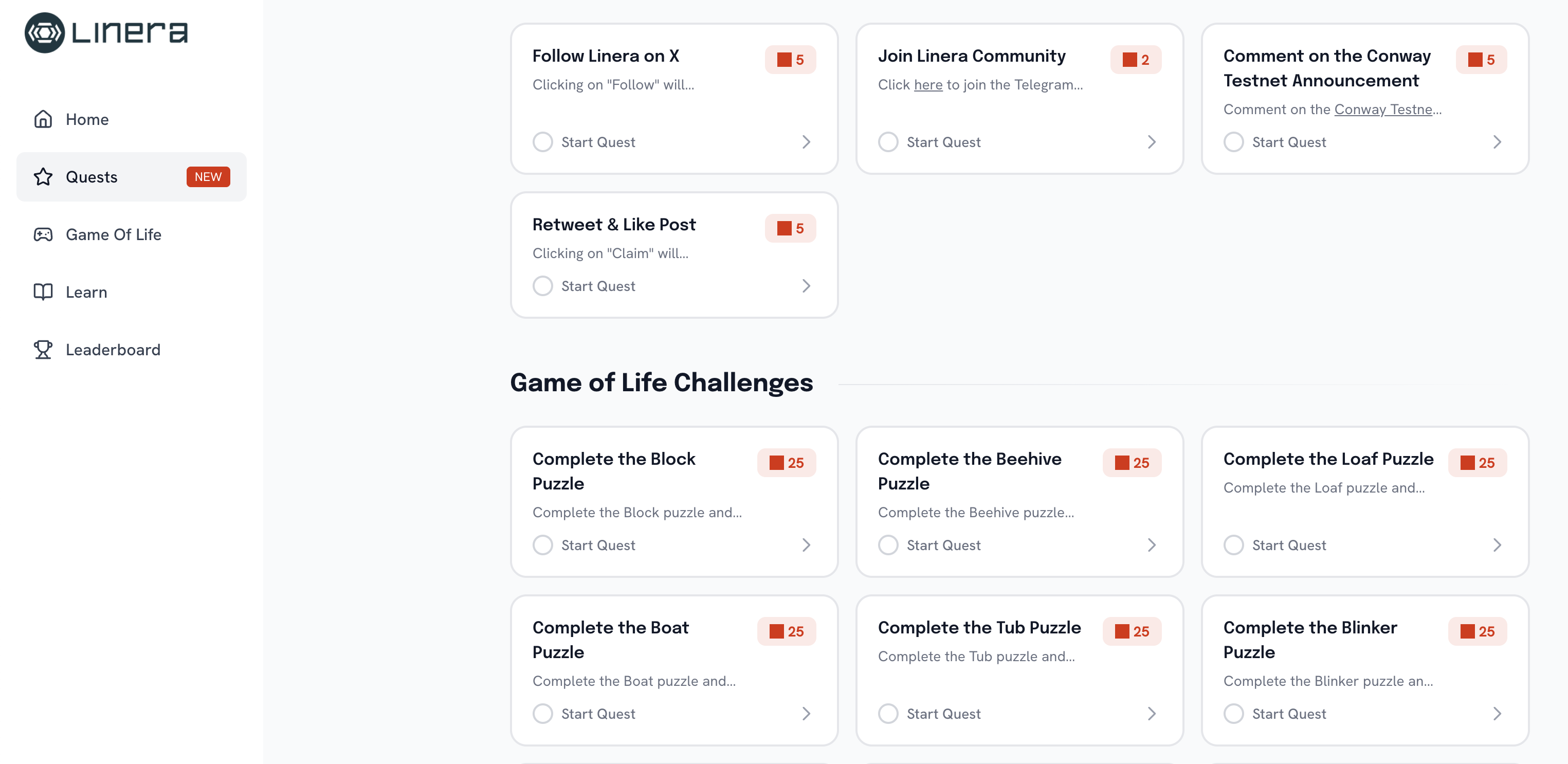Click the Linera logo icon
The image size is (1568, 764).
(x=44, y=33)
